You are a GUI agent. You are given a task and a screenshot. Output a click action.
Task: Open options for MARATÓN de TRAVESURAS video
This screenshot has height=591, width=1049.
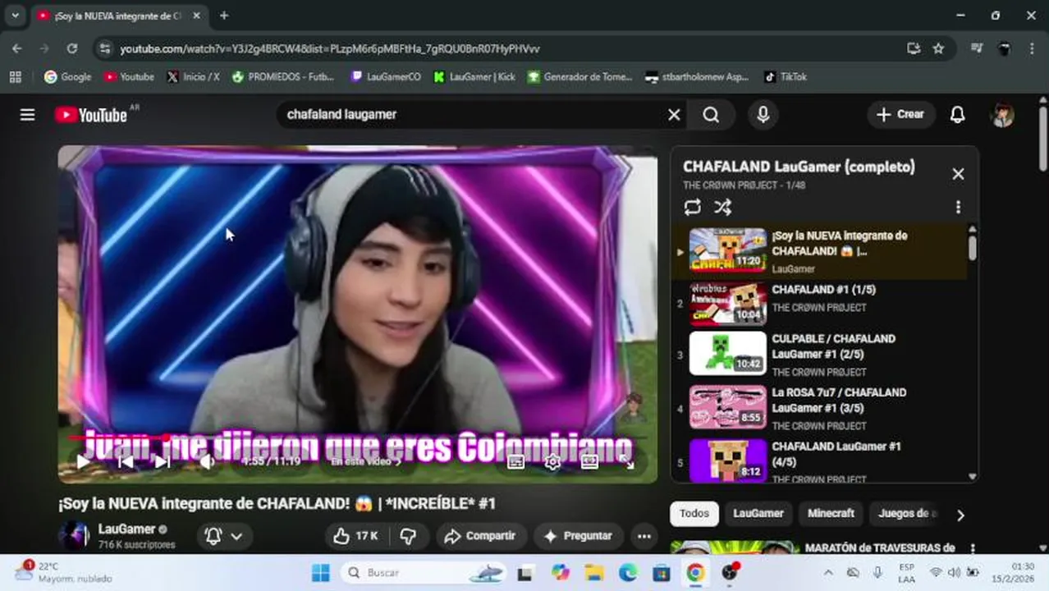coord(973,548)
